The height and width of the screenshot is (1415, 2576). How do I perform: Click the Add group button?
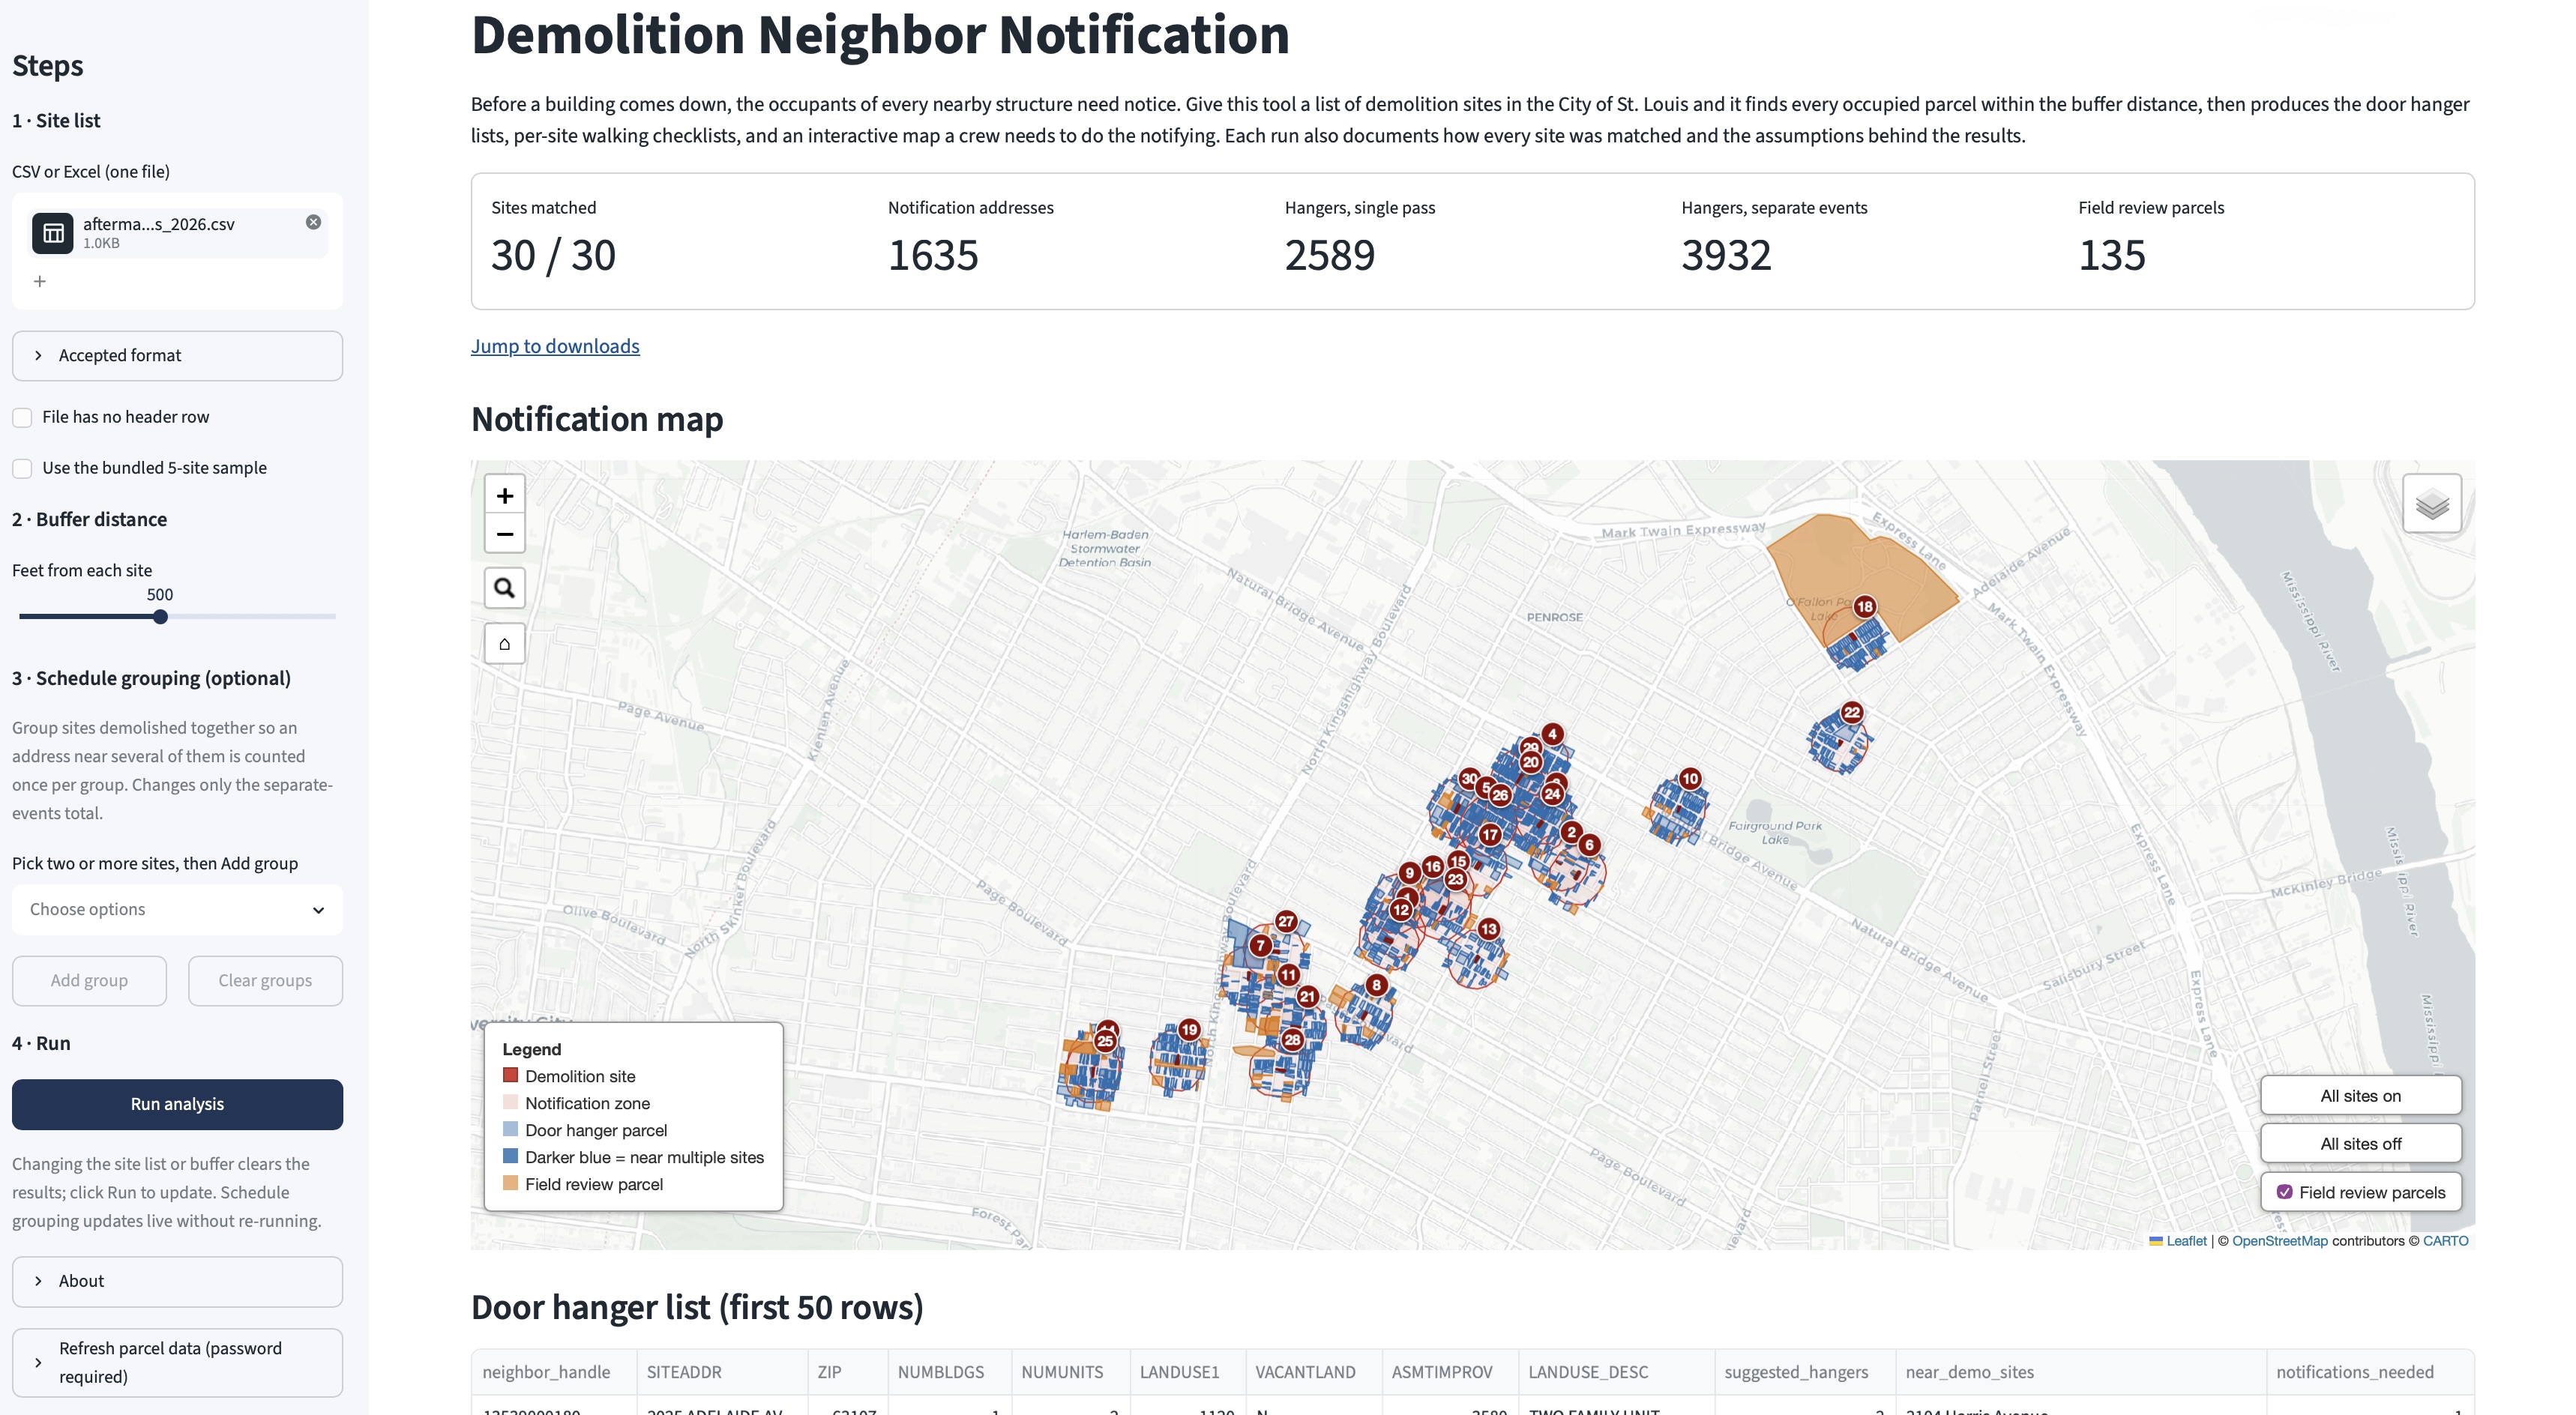point(89,980)
